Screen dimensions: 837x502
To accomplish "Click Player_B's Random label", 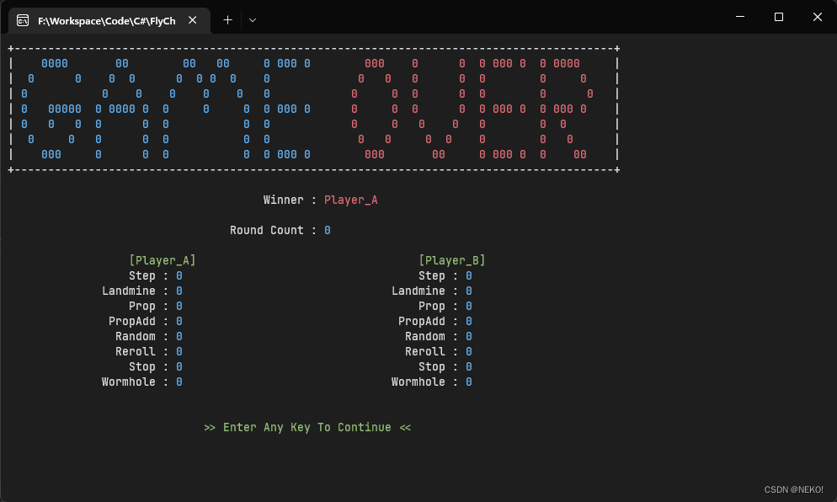I will tap(425, 336).
